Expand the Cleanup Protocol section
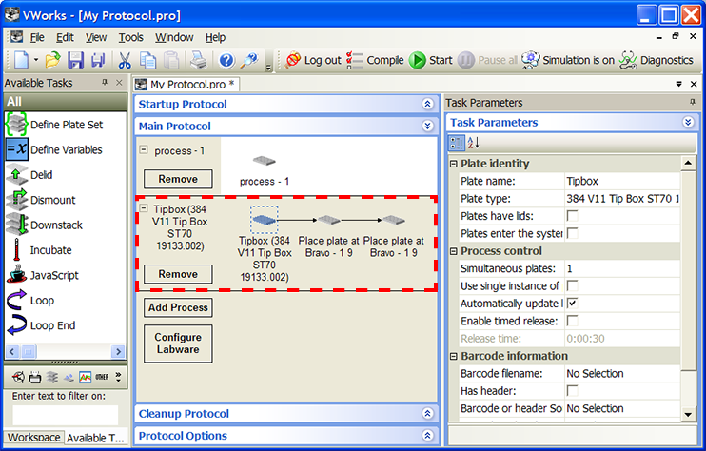This screenshot has width=706, height=451. point(427,414)
